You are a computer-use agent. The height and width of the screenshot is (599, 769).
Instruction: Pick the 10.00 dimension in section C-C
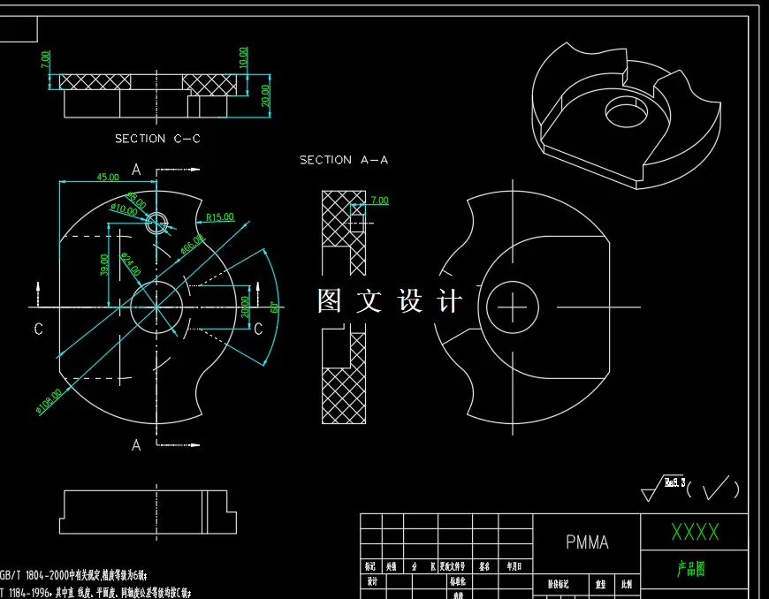click(243, 57)
